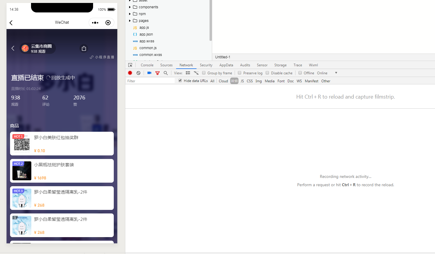Filter requests by WS type
Viewport: 435px width, 254px height.
click(x=299, y=81)
